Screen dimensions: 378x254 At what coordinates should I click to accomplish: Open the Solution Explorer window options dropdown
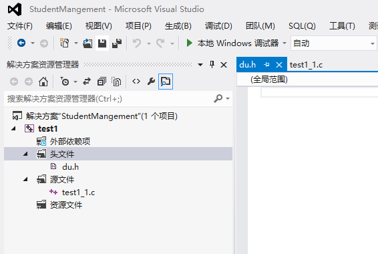pyautogui.click(x=200, y=65)
